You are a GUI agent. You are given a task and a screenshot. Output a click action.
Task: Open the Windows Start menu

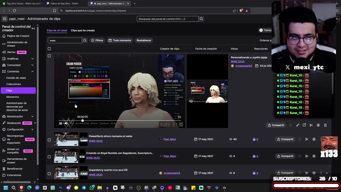(x=6, y=188)
